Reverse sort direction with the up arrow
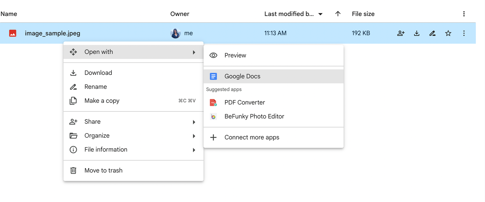 (x=338, y=14)
